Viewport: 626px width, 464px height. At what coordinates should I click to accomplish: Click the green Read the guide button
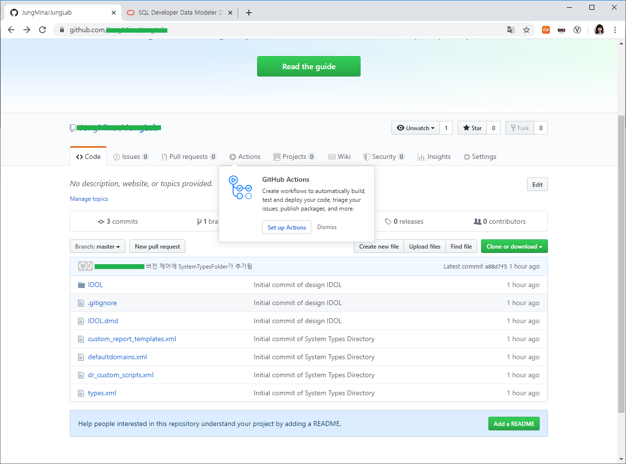309,66
